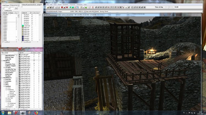Expand the CLUTTER tree node
The height and width of the screenshot is (115, 206).
6,98
